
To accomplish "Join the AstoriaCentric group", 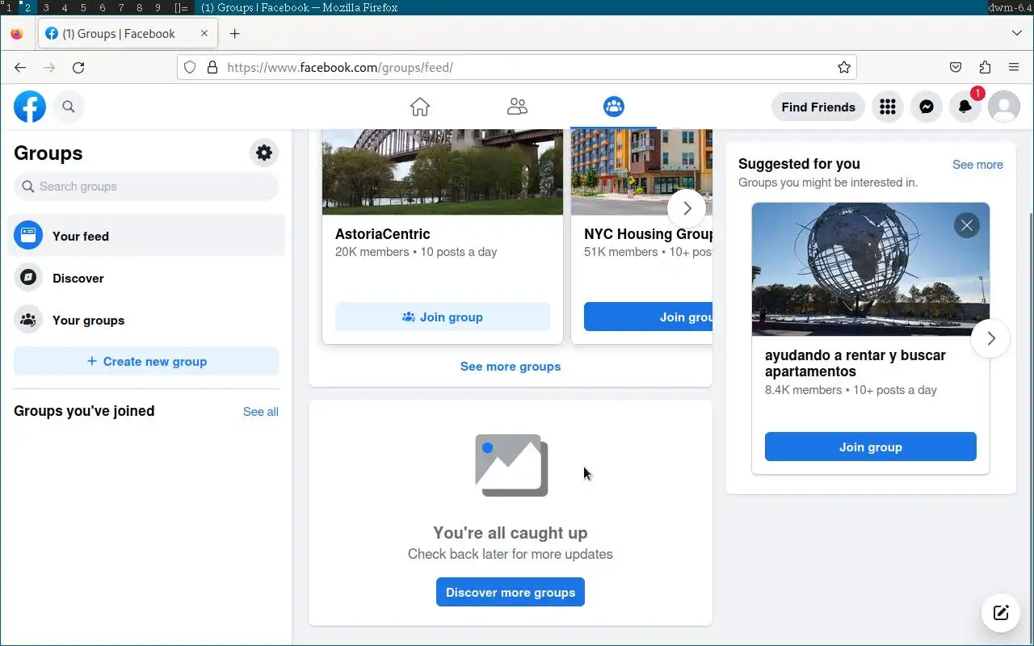I will click(443, 317).
